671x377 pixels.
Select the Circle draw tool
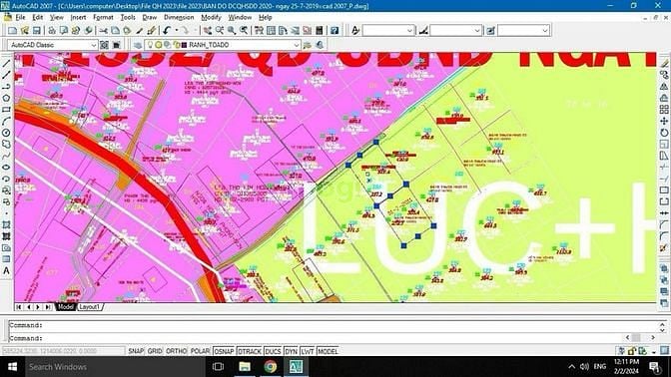pyautogui.click(x=6, y=133)
